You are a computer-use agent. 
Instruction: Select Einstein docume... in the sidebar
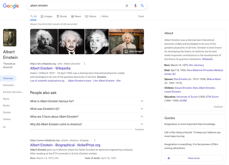(x=13, y=92)
